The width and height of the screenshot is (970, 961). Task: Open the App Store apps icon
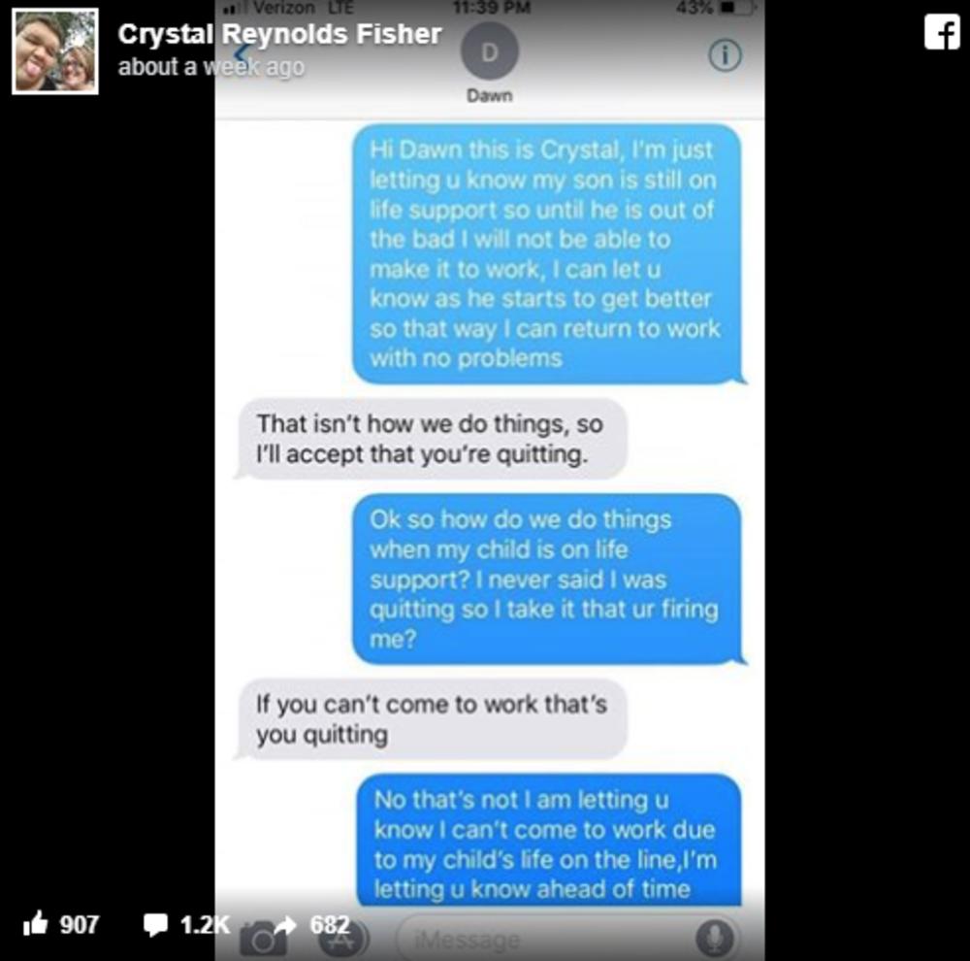tap(344, 940)
